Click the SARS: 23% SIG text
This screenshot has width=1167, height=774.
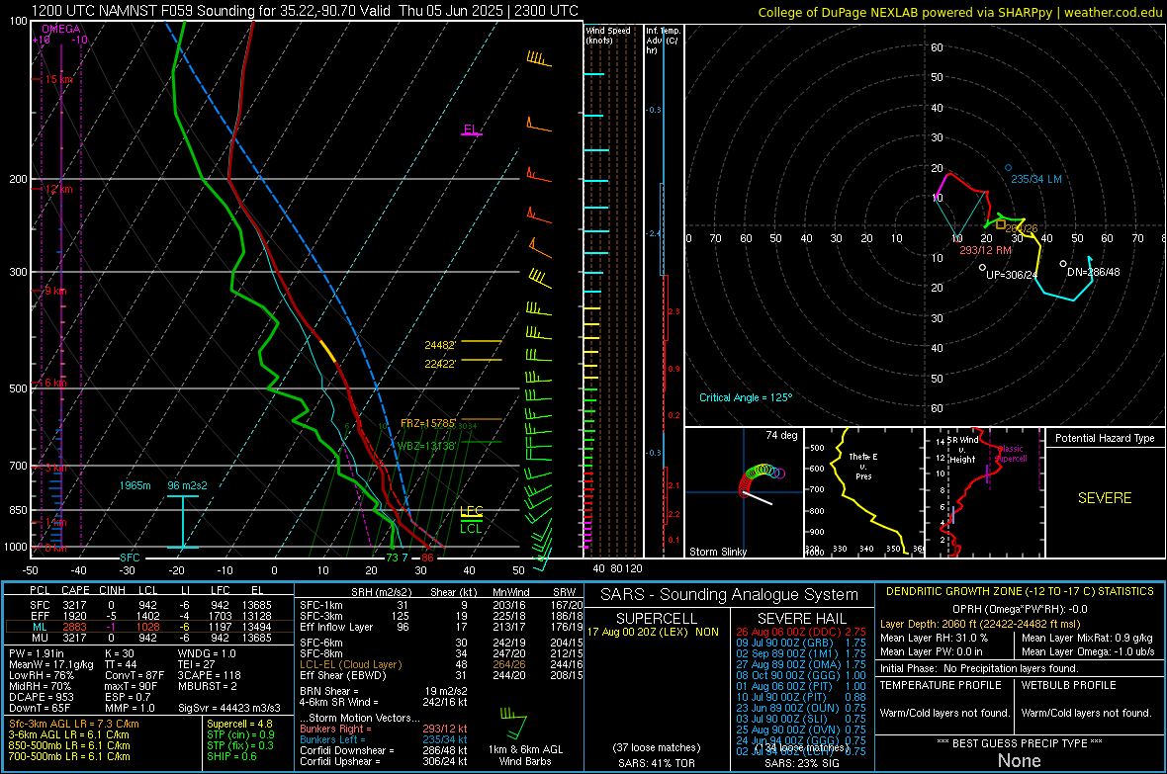(801, 763)
